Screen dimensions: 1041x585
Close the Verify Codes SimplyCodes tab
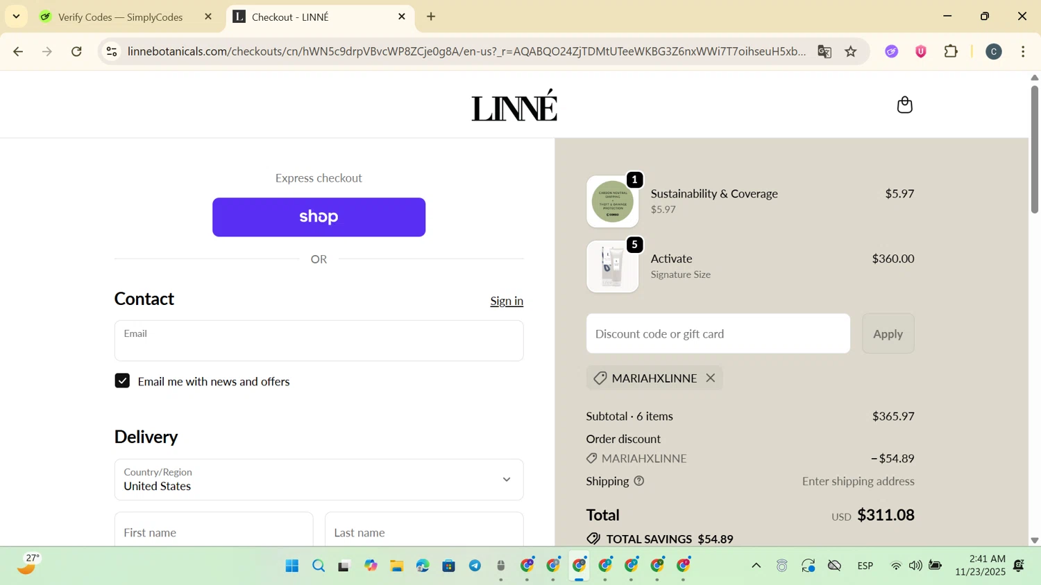(208, 17)
